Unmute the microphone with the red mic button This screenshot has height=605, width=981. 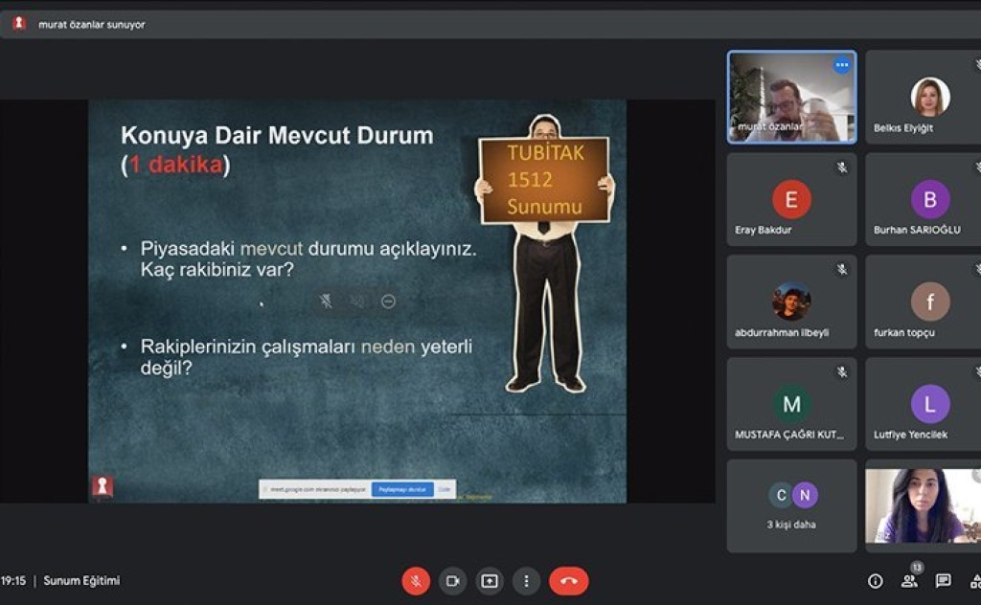(x=416, y=581)
